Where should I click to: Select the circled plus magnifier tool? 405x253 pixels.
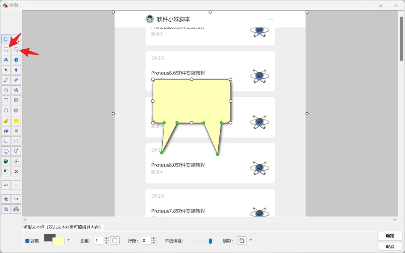pyautogui.click(x=16, y=161)
